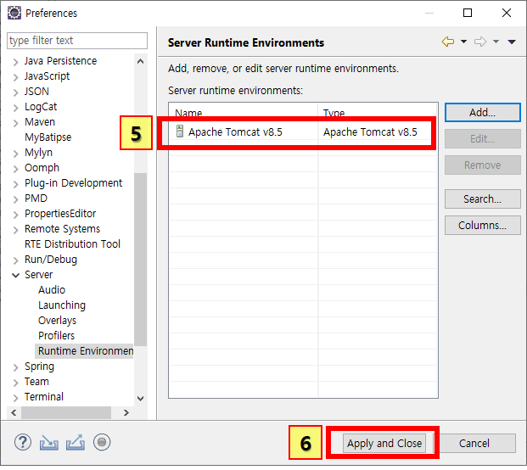Click the Columns... button
The image size is (527, 470).
(483, 225)
